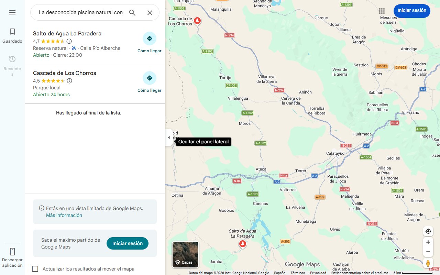440x275 pixels.
Task: Clear the search box with the X icon
Action: tap(150, 12)
